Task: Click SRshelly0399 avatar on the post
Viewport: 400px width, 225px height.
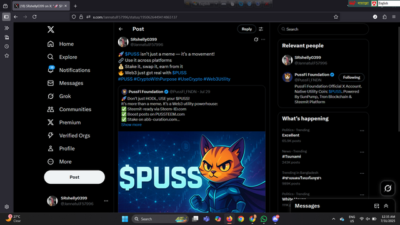Action: point(123,42)
